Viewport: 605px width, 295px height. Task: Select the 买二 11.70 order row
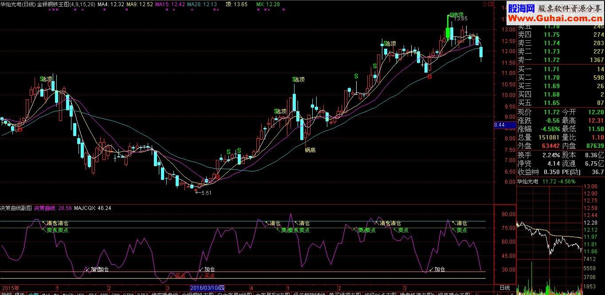pyautogui.click(x=561, y=78)
